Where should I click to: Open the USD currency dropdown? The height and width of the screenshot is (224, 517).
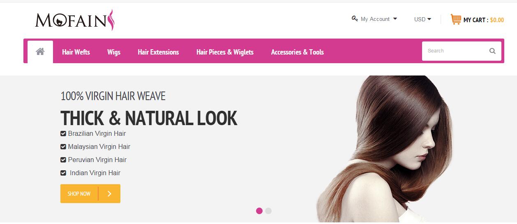point(422,19)
